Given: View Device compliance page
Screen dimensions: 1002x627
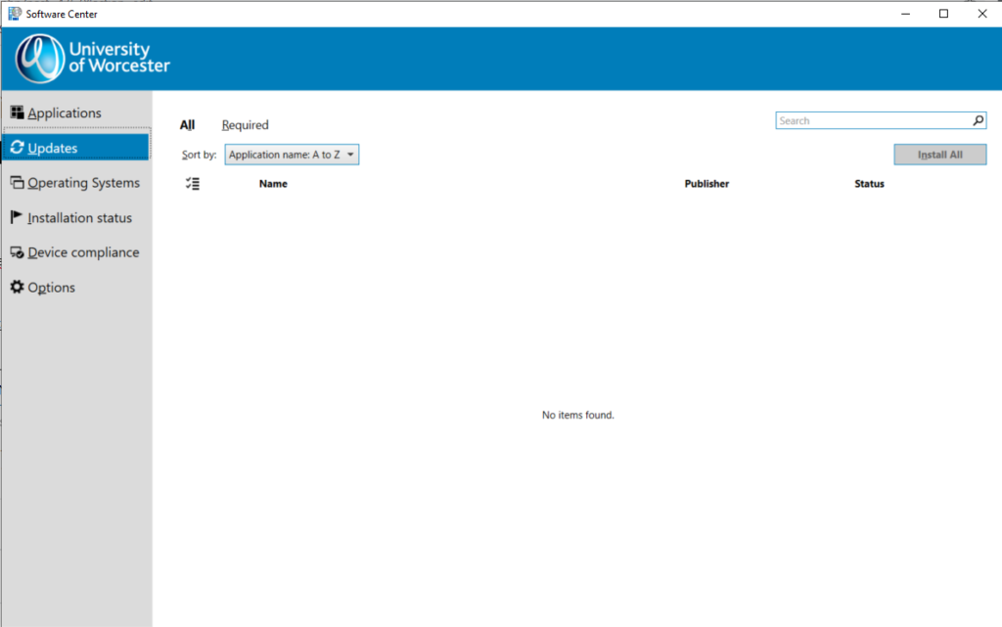Looking at the screenshot, I should [84, 252].
